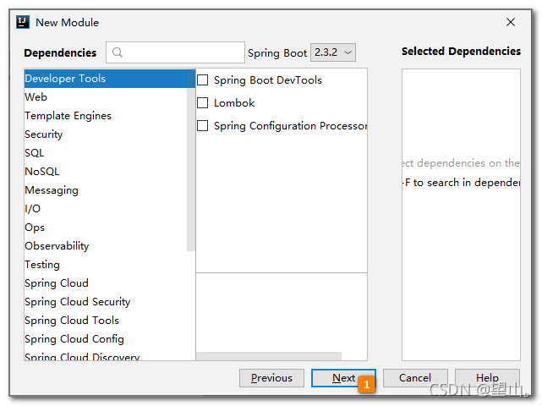542x406 pixels.
Task: Select the I/O category
Action: point(106,209)
